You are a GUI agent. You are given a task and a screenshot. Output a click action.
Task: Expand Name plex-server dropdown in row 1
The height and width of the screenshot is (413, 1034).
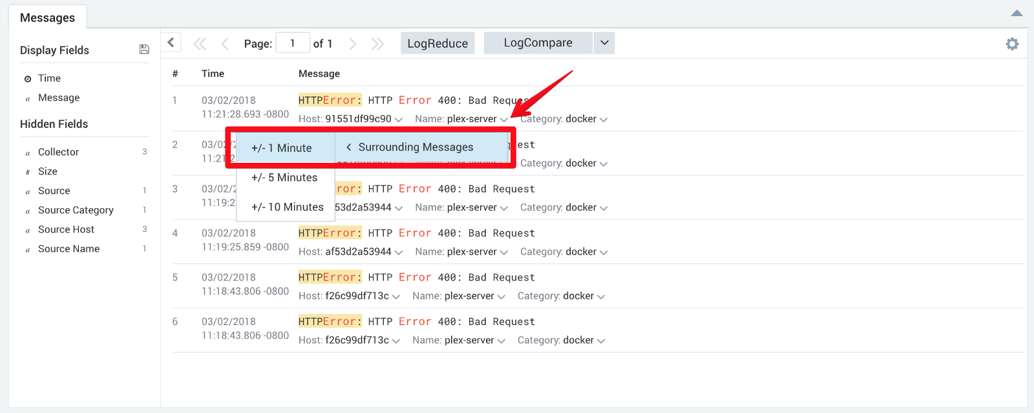point(504,120)
